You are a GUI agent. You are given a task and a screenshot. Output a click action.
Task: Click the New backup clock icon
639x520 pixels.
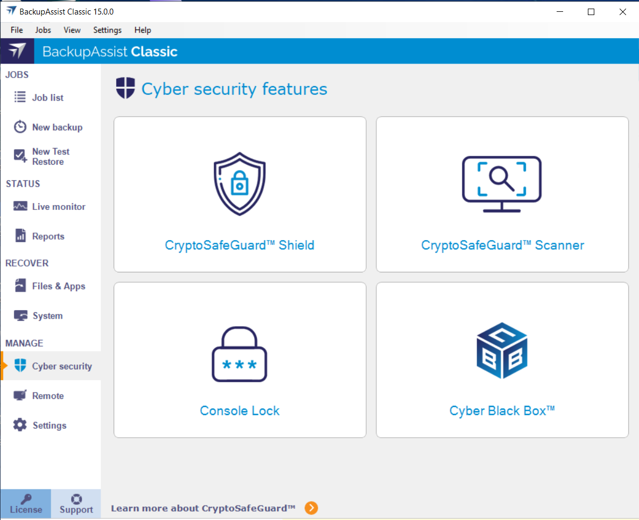[20, 127]
